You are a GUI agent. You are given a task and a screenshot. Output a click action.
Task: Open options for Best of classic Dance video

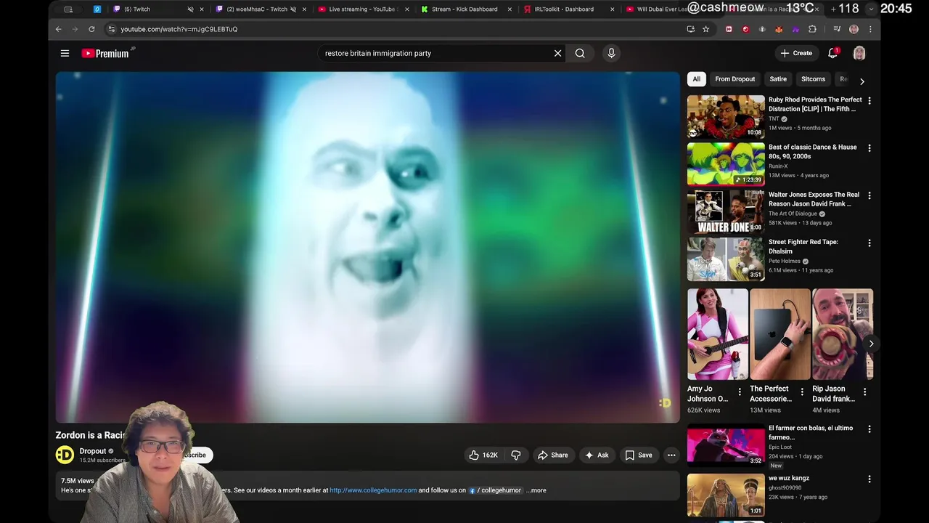[869, 148]
